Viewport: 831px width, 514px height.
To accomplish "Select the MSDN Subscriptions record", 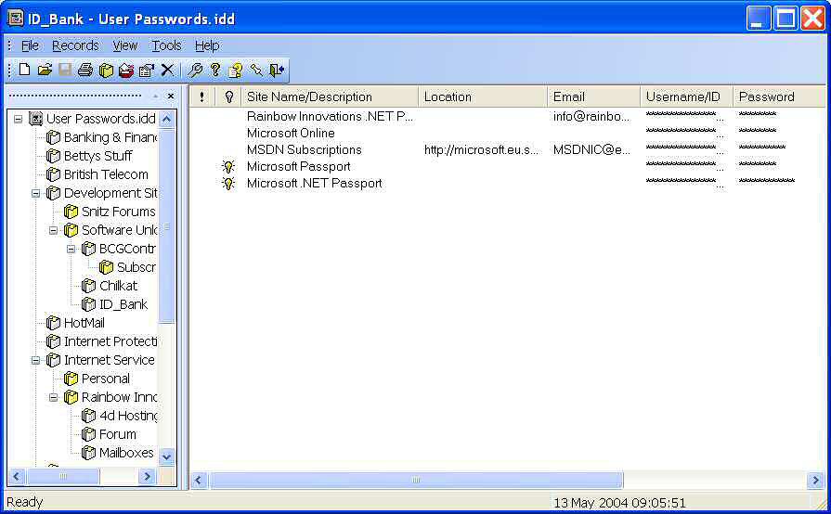I will point(507,149).
